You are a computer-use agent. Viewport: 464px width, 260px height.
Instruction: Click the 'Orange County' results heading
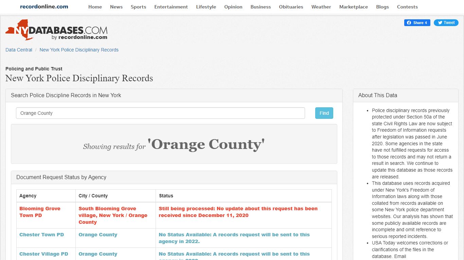pos(206,144)
